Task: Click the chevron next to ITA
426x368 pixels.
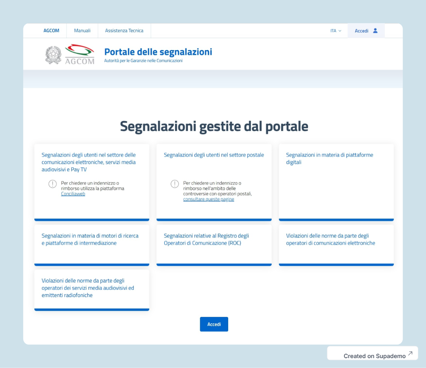Action: tap(340, 31)
